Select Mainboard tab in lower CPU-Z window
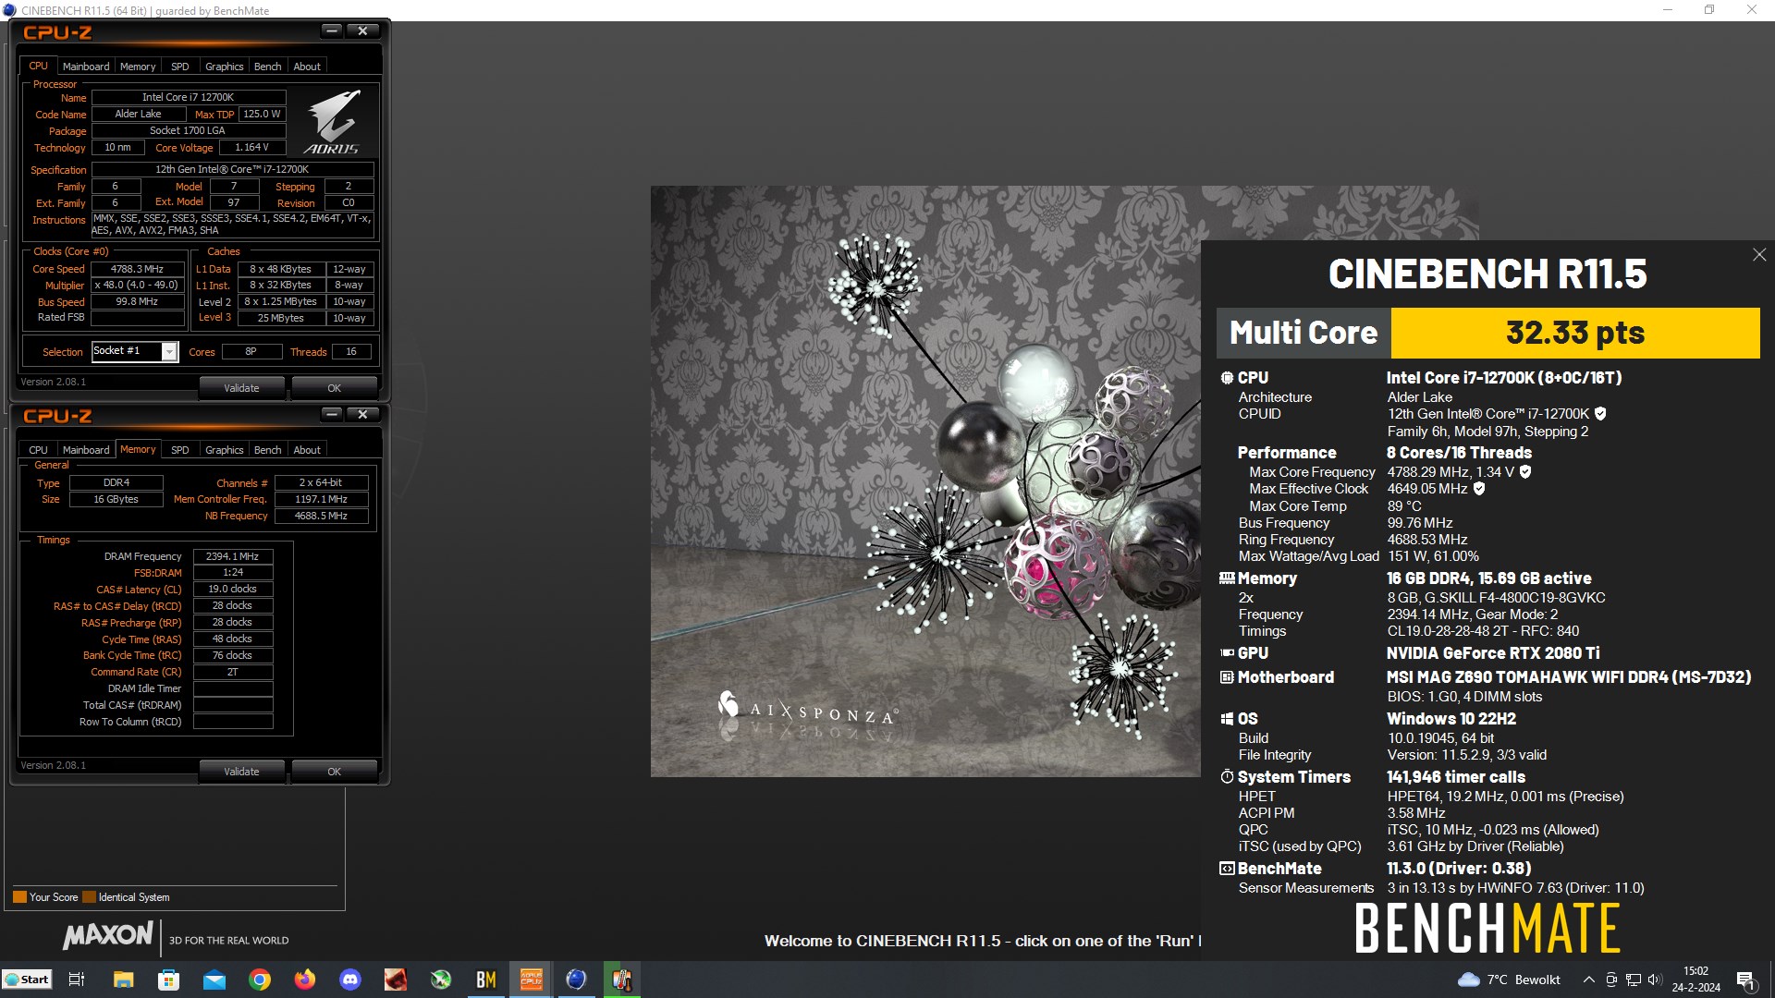This screenshot has width=1775, height=998. (86, 450)
